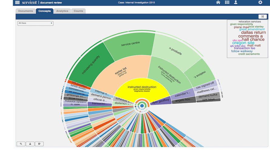Click 'local stanley' in word cloud
The width and height of the screenshot is (270, 151).
coord(256,27)
